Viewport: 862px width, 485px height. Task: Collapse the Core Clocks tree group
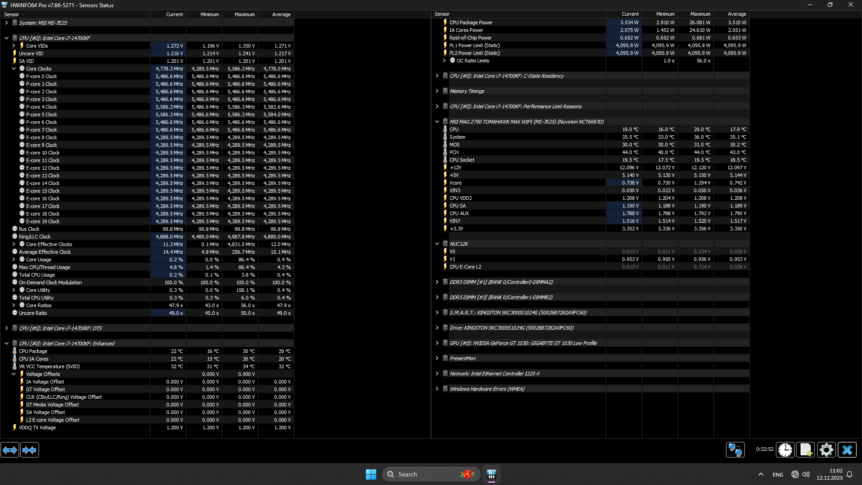(x=14, y=69)
